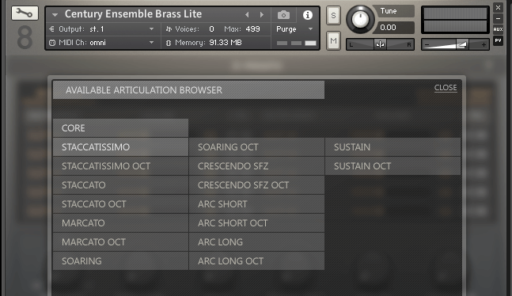Viewport: 512px width, 296px height.
Task: Pick the MARCATO articulation
Action: (x=120, y=223)
